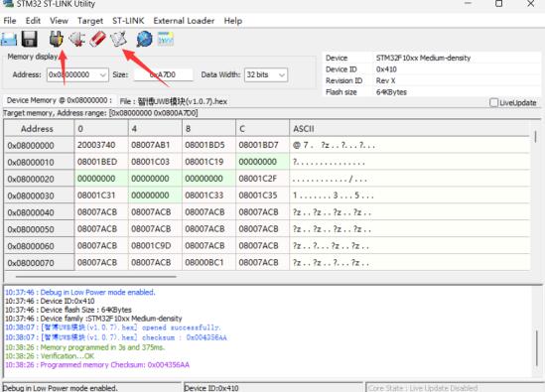Click address row 0x08000010
Screen dimensions: 545x392
(x=39, y=162)
